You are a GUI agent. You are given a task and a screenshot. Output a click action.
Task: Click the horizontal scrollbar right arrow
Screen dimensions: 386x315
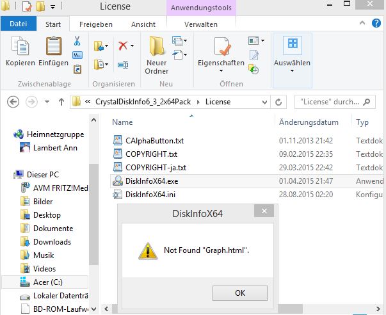[378, 309]
